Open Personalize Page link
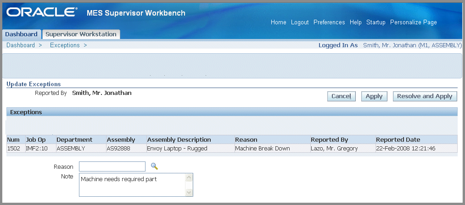 tap(414, 22)
